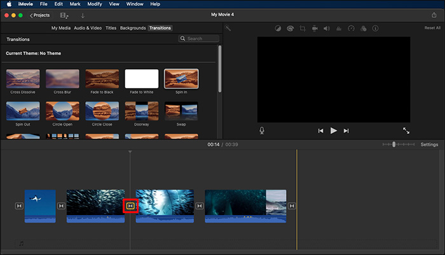This screenshot has width=445, height=255.
Task: Switch to the Titles tab
Action: tap(111, 28)
